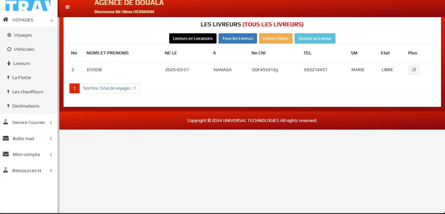Click the person icon beside Livreurs
The image size is (445, 214).
point(9,63)
